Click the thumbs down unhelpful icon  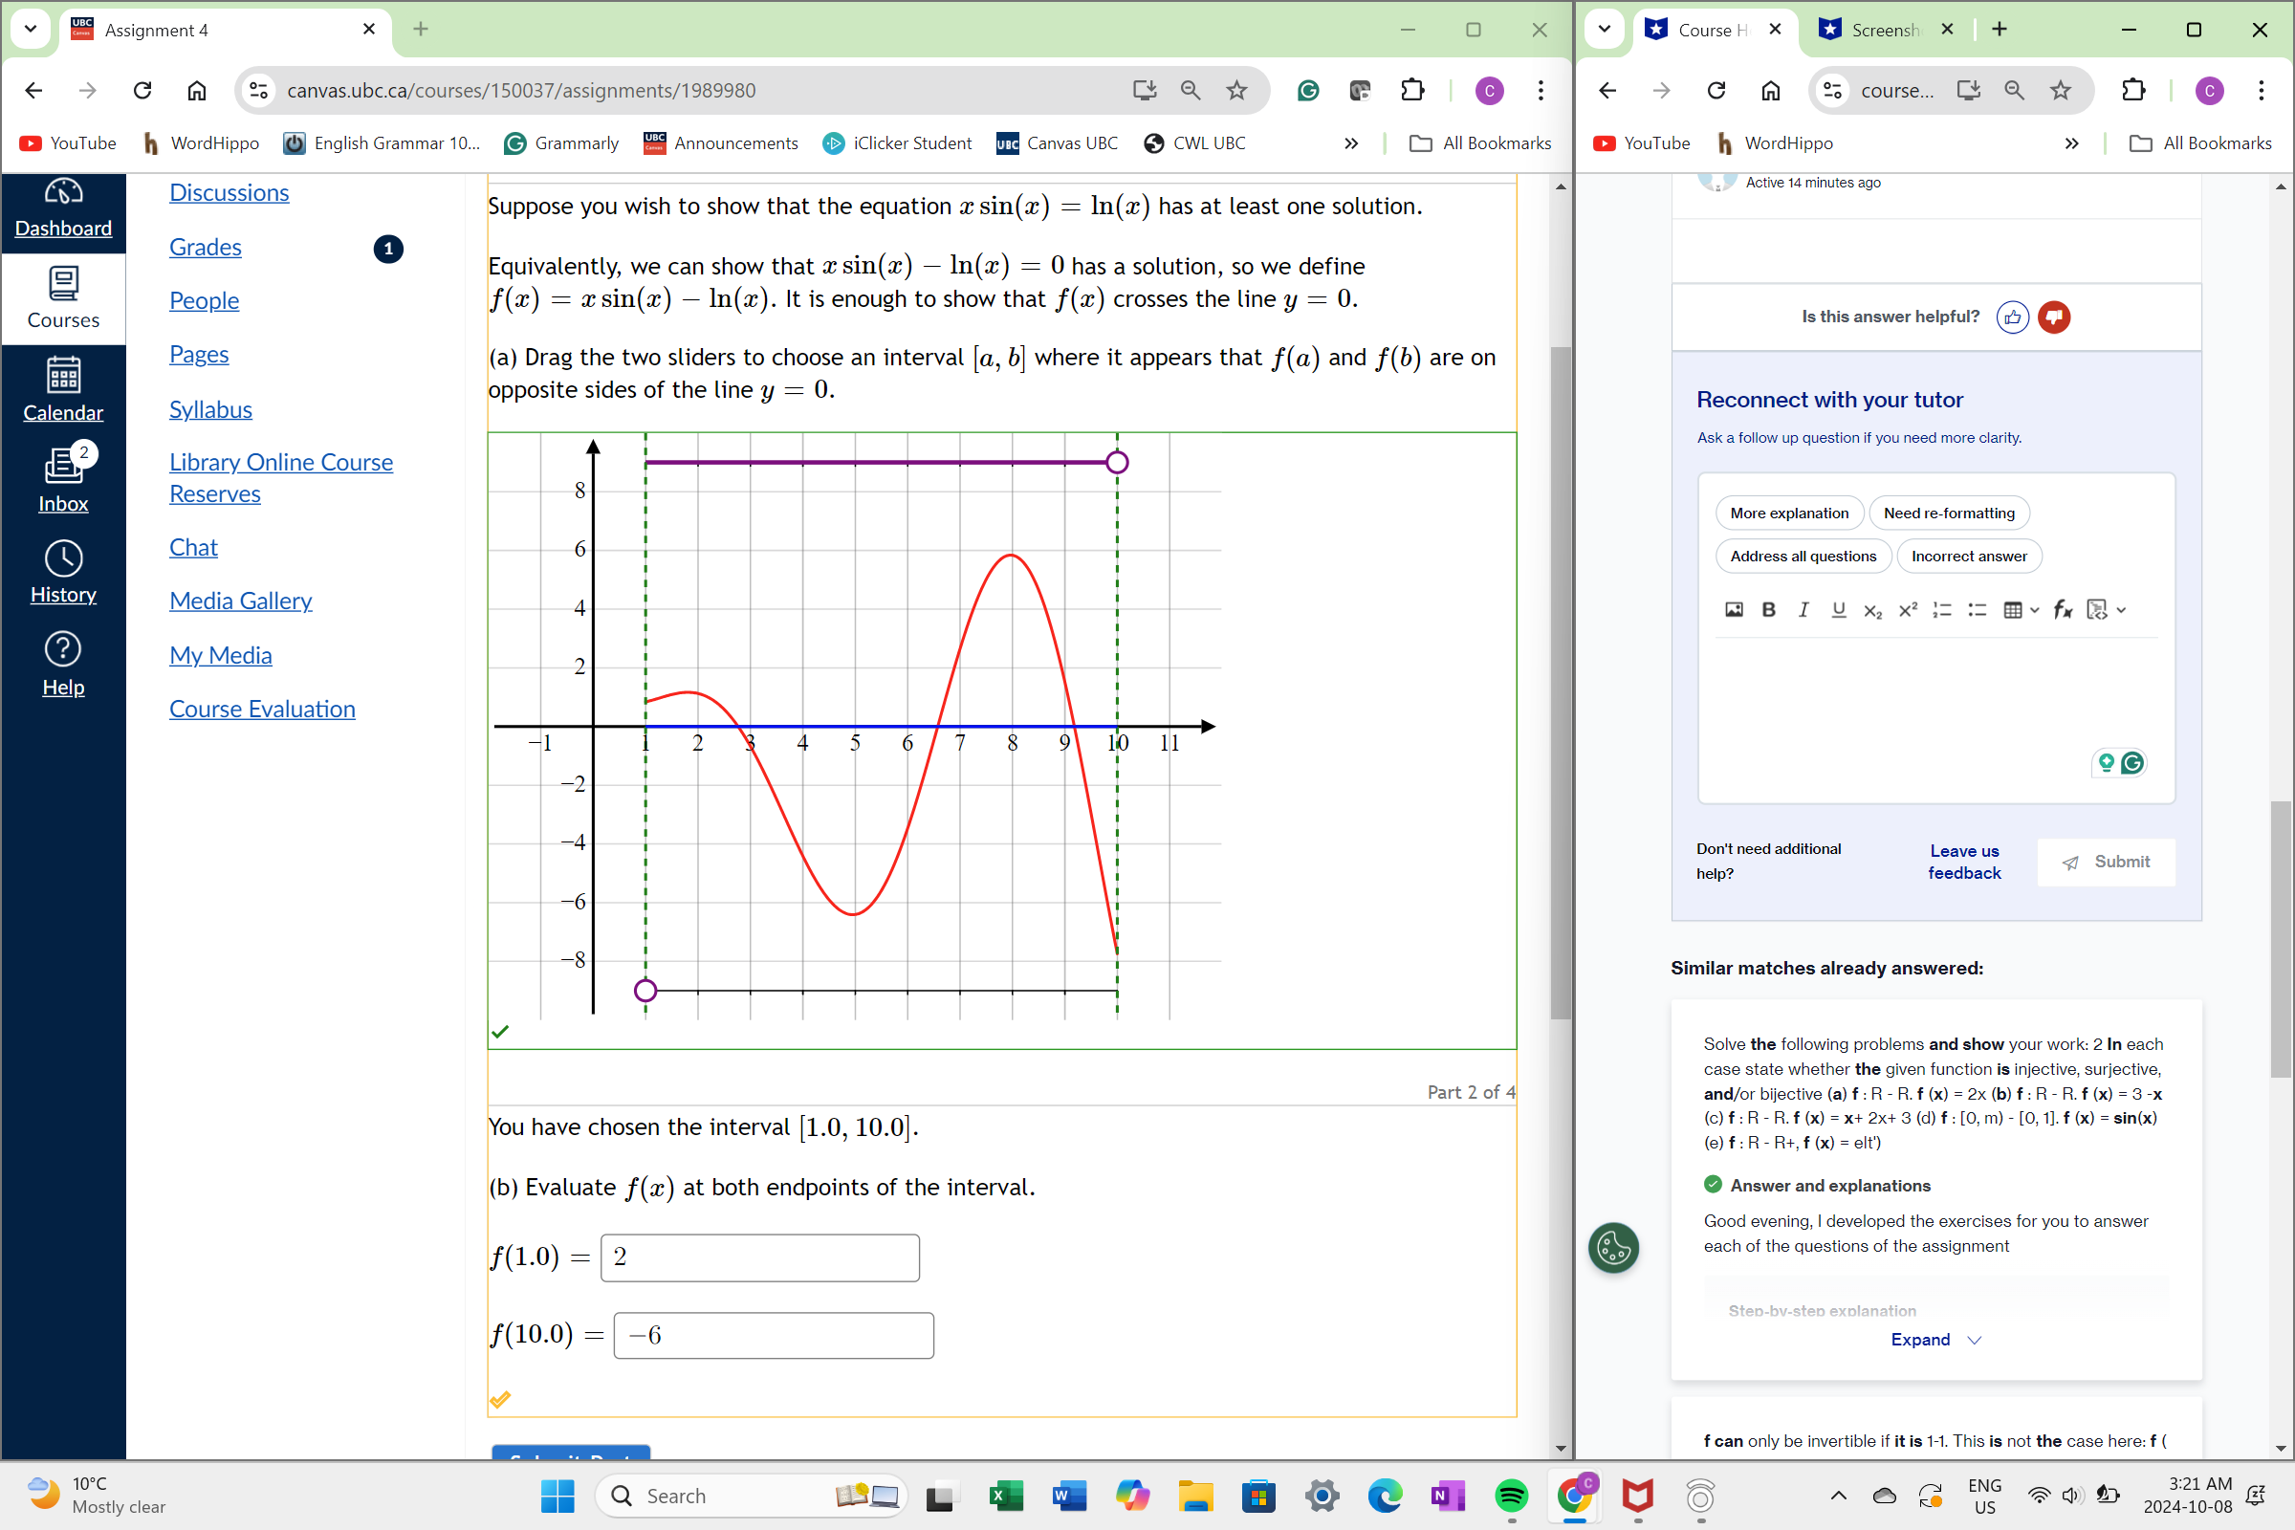(2054, 317)
